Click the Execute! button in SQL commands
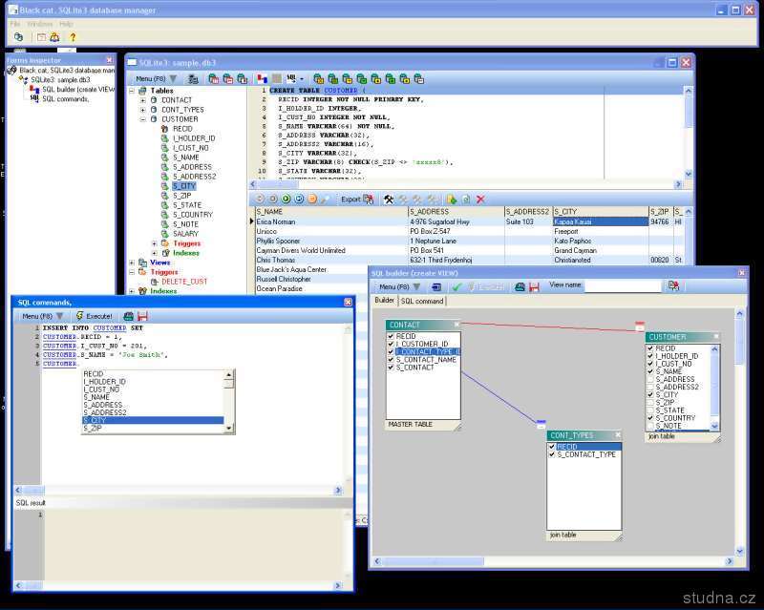This screenshot has height=610, width=764. click(95, 316)
